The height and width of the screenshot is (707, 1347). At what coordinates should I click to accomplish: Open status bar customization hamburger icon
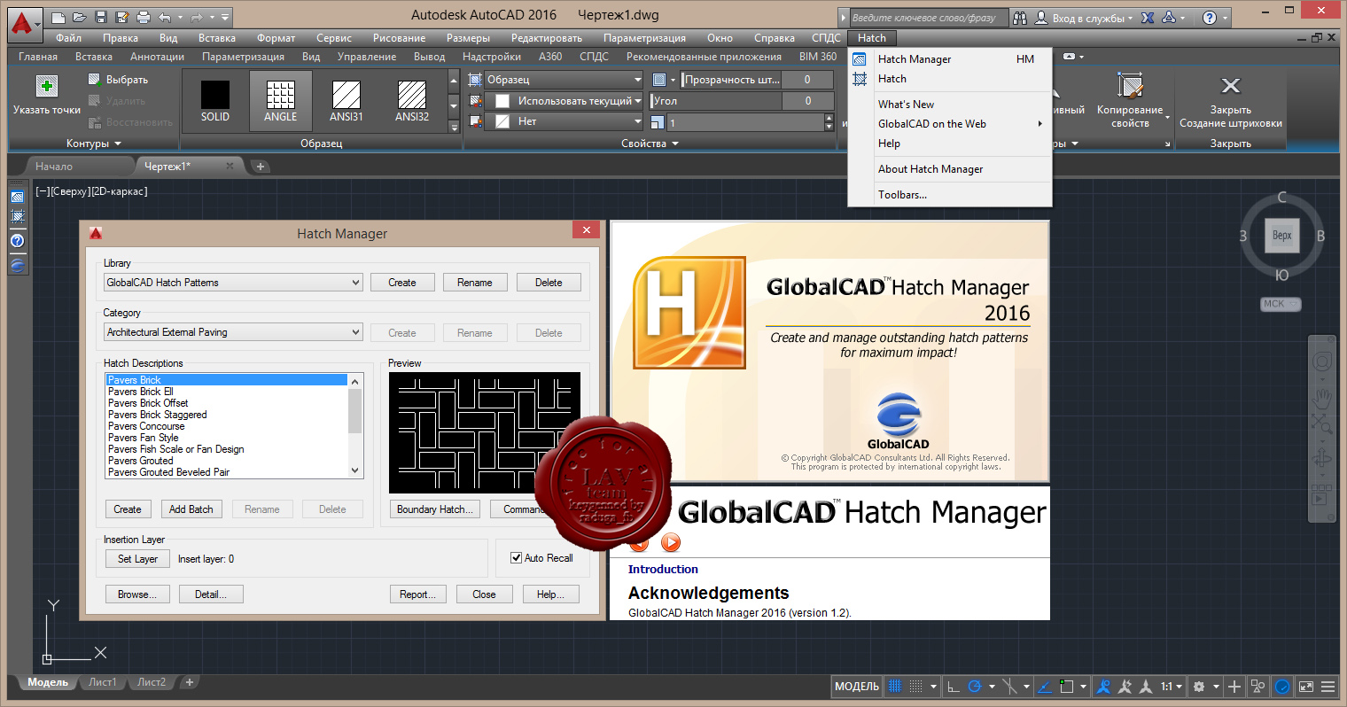[1328, 687]
